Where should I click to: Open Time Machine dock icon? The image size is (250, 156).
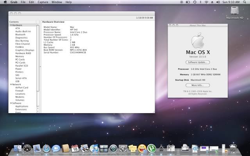click(x=113, y=149)
